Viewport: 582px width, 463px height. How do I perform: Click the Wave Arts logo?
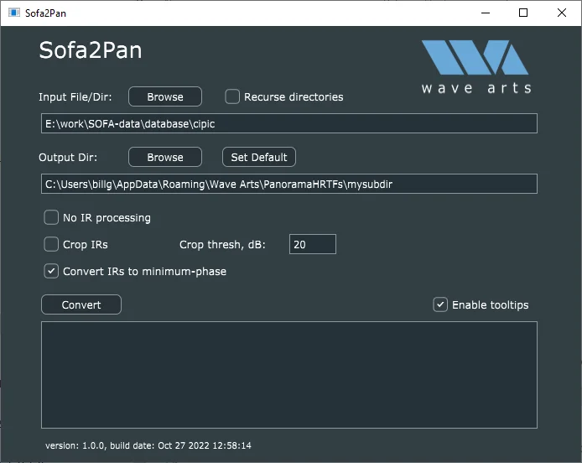tap(476, 66)
